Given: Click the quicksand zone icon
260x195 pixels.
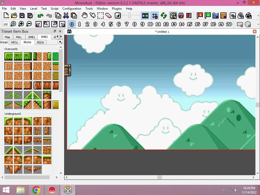Looking at the screenshot, I should pos(223,15).
